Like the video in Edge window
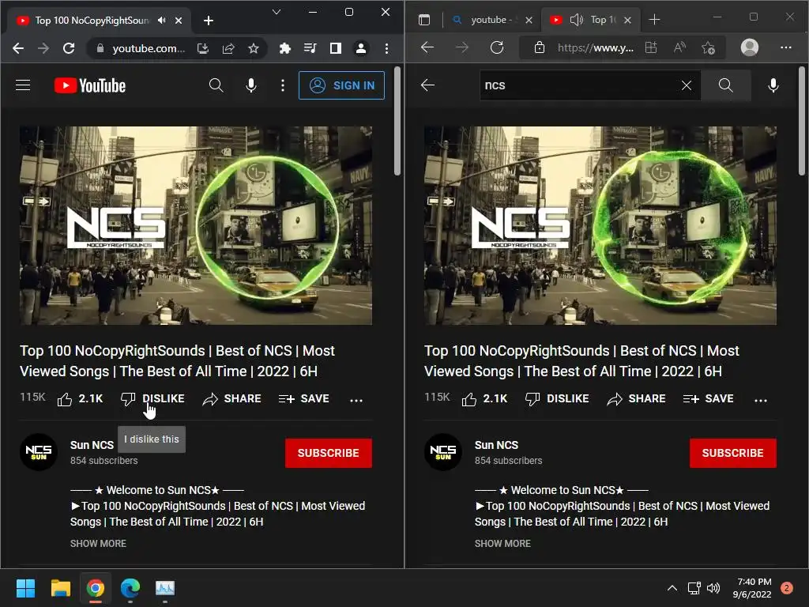 [x=484, y=398]
